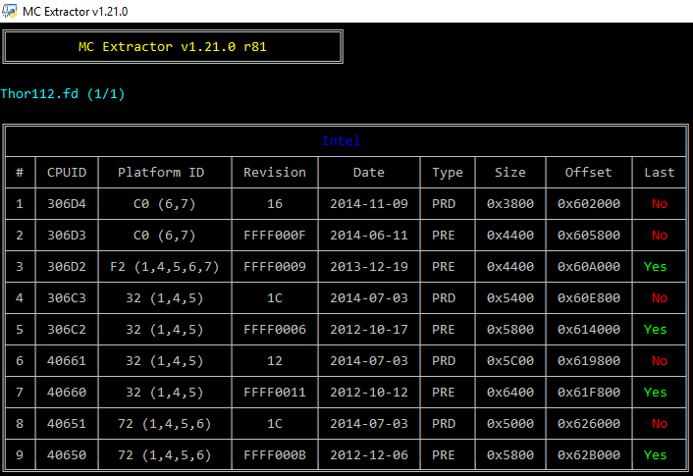Click the Offset column header

click(x=588, y=173)
